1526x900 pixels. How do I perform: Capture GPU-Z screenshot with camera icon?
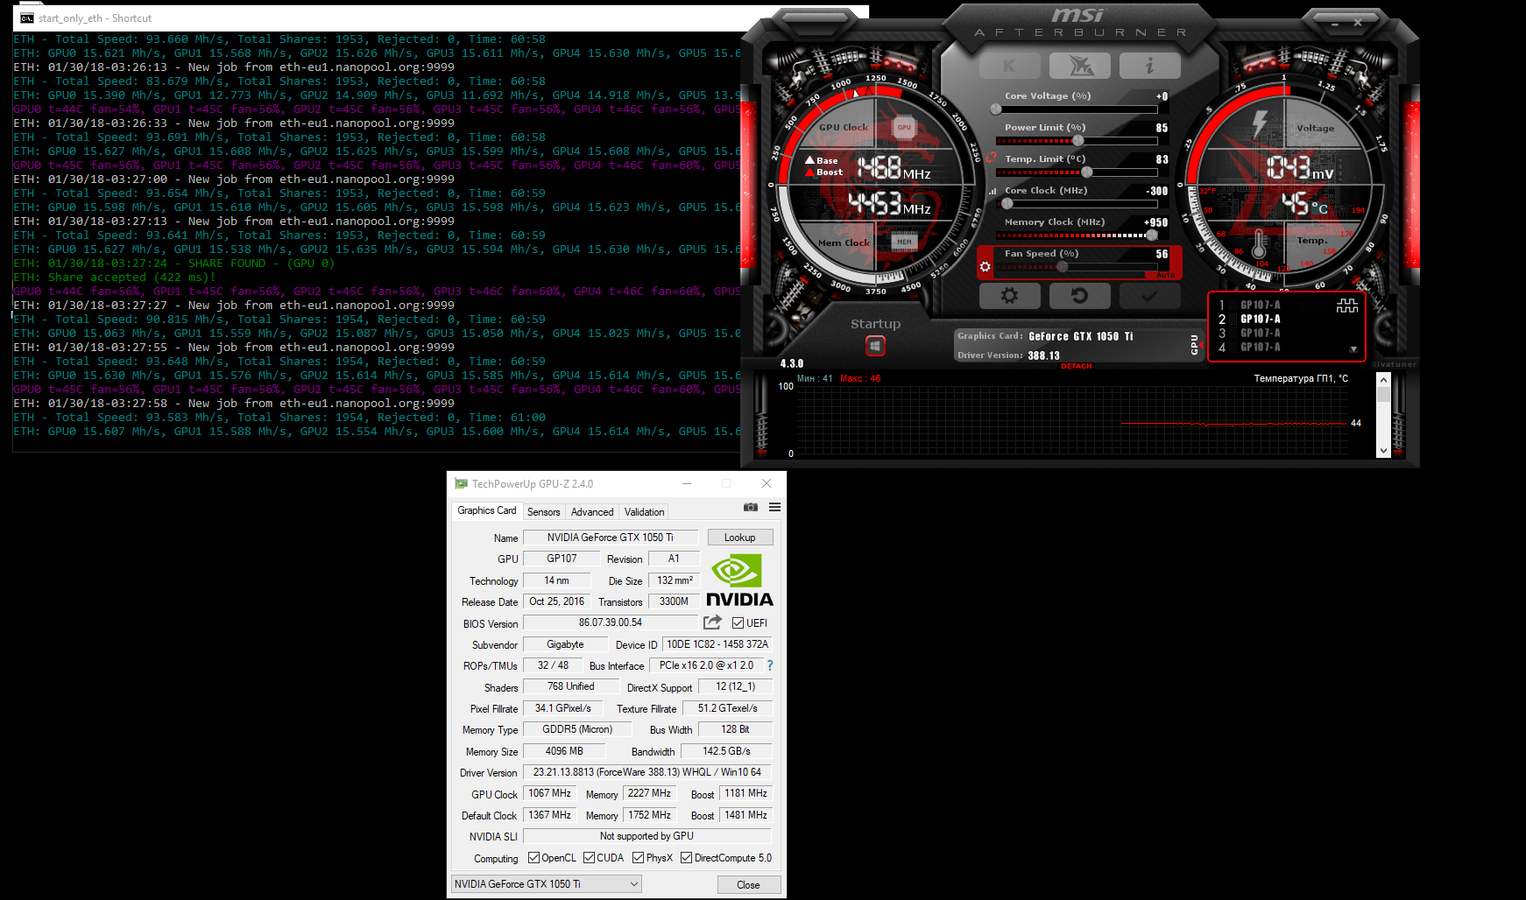tap(750, 507)
